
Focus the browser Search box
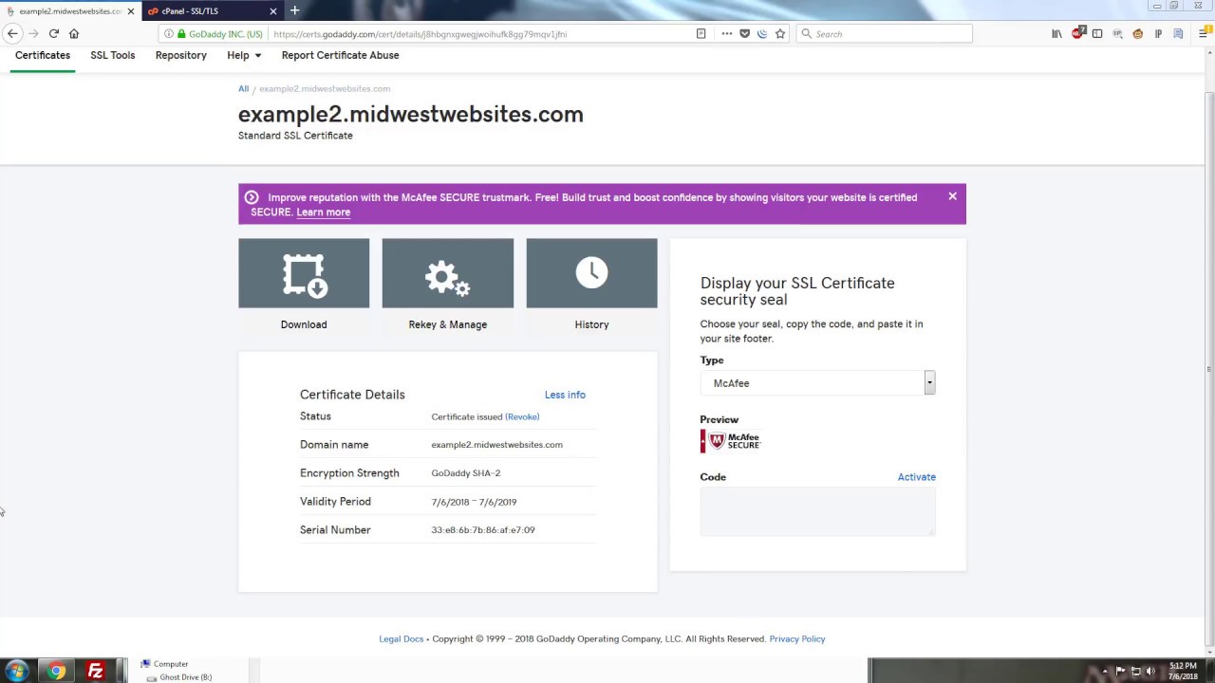884,33
